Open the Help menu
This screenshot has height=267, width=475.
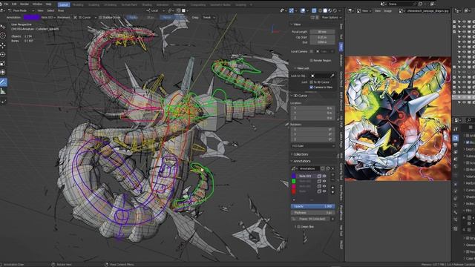48,4
